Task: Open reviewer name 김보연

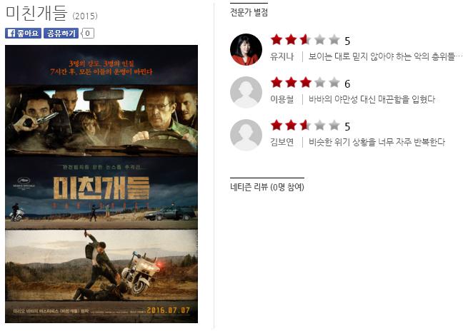Action: [282, 142]
